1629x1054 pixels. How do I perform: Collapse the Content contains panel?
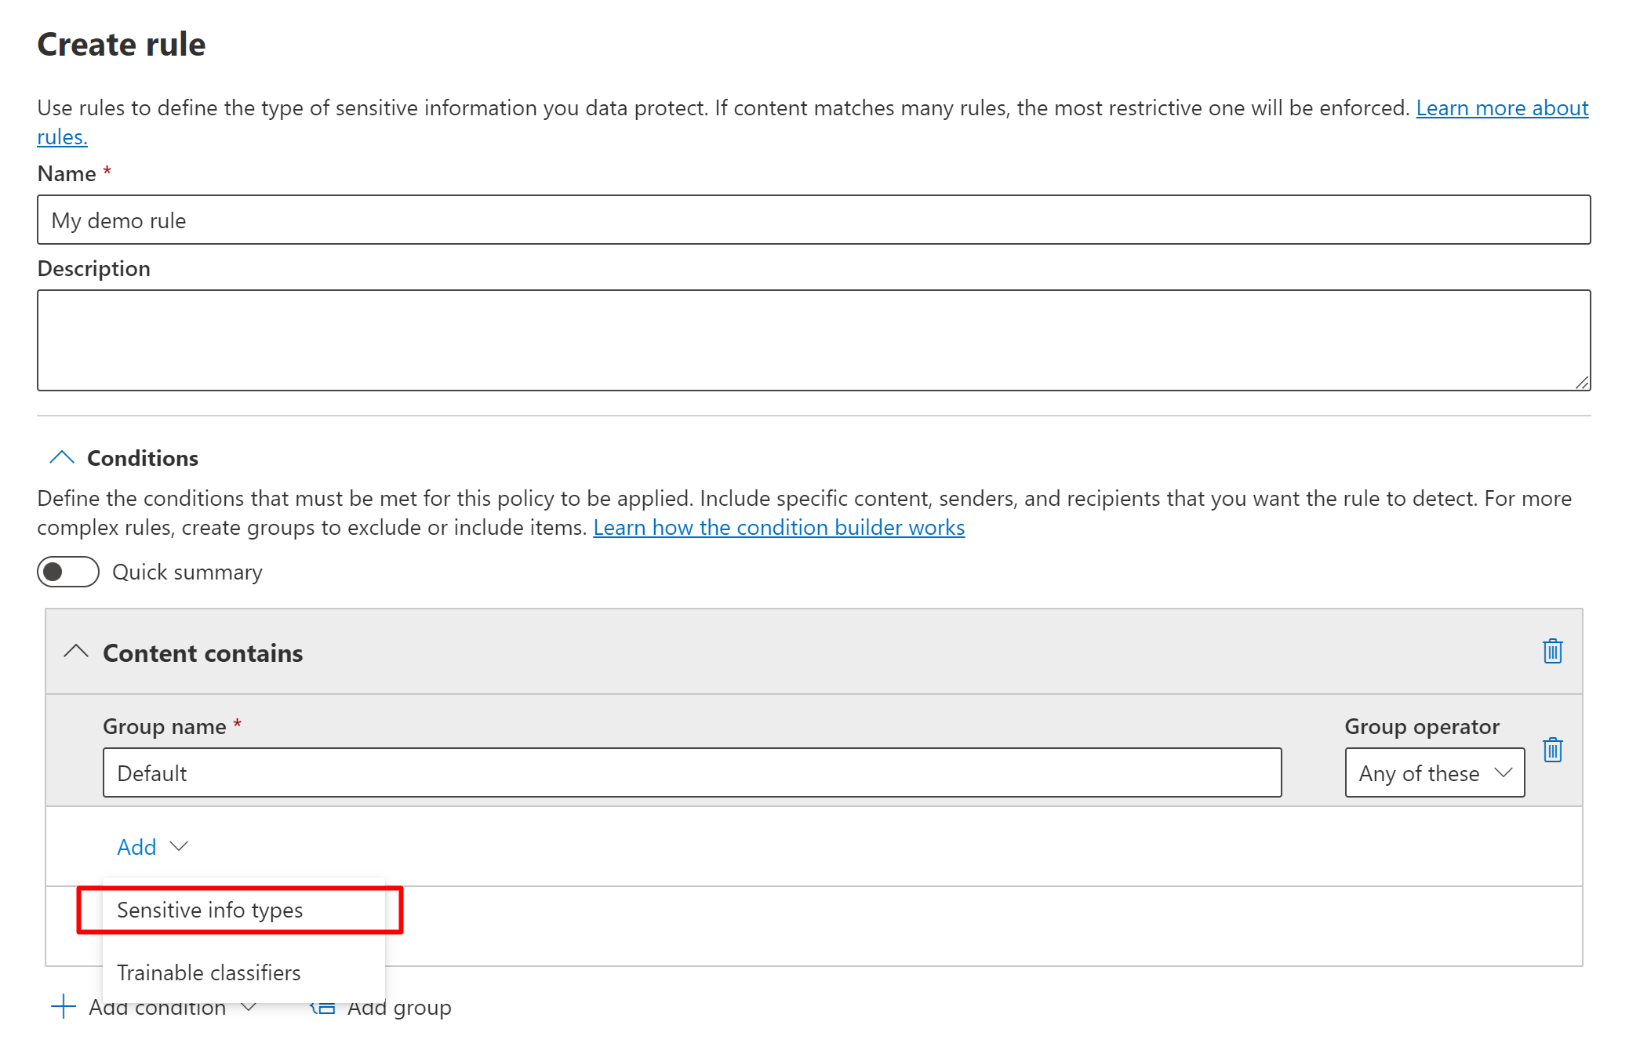[76, 652]
